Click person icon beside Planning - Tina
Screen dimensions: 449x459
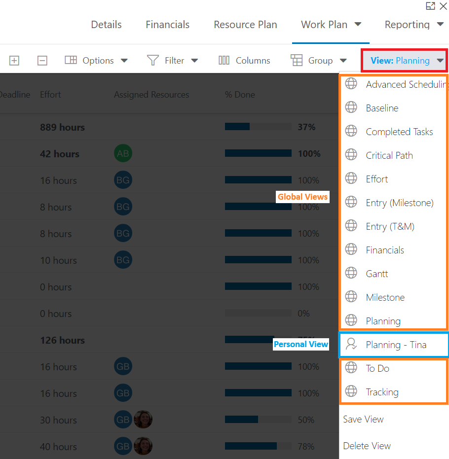coord(351,344)
